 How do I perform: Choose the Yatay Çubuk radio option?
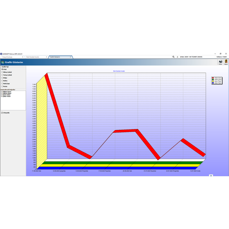tap(2, 75)
